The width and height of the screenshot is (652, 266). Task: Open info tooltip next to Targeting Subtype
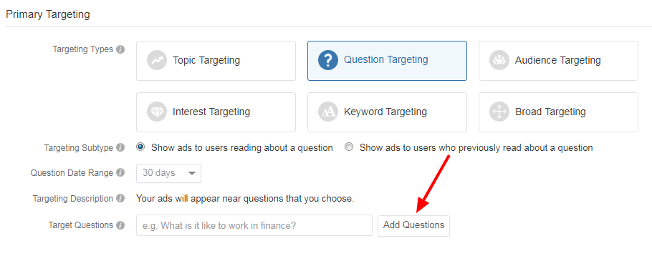point(120,148)
